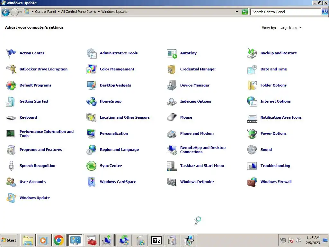Screen dimensions: 329x247
Task: Open the Power Options battery icon
Action: [x=252, y=133]
